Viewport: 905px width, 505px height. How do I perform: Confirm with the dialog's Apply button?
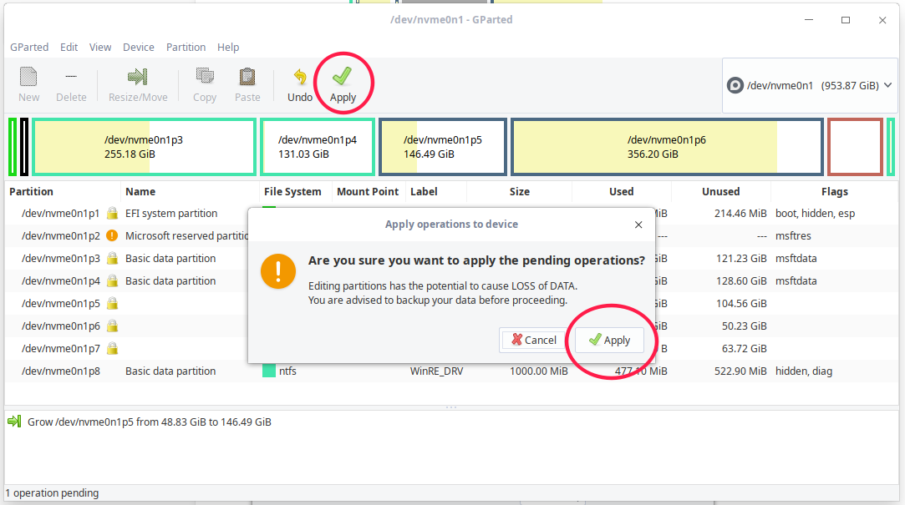[x=609, y=340]
